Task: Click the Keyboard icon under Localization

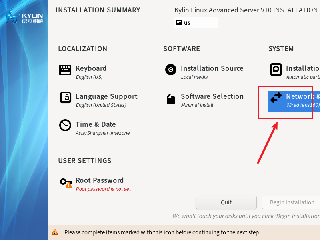Action: [x=65, y=70]
